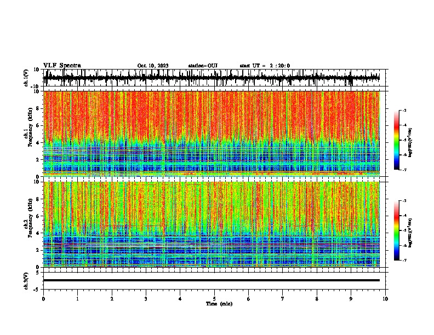
Task: Click time axis tick label "9"
Action: click(351, 299)
